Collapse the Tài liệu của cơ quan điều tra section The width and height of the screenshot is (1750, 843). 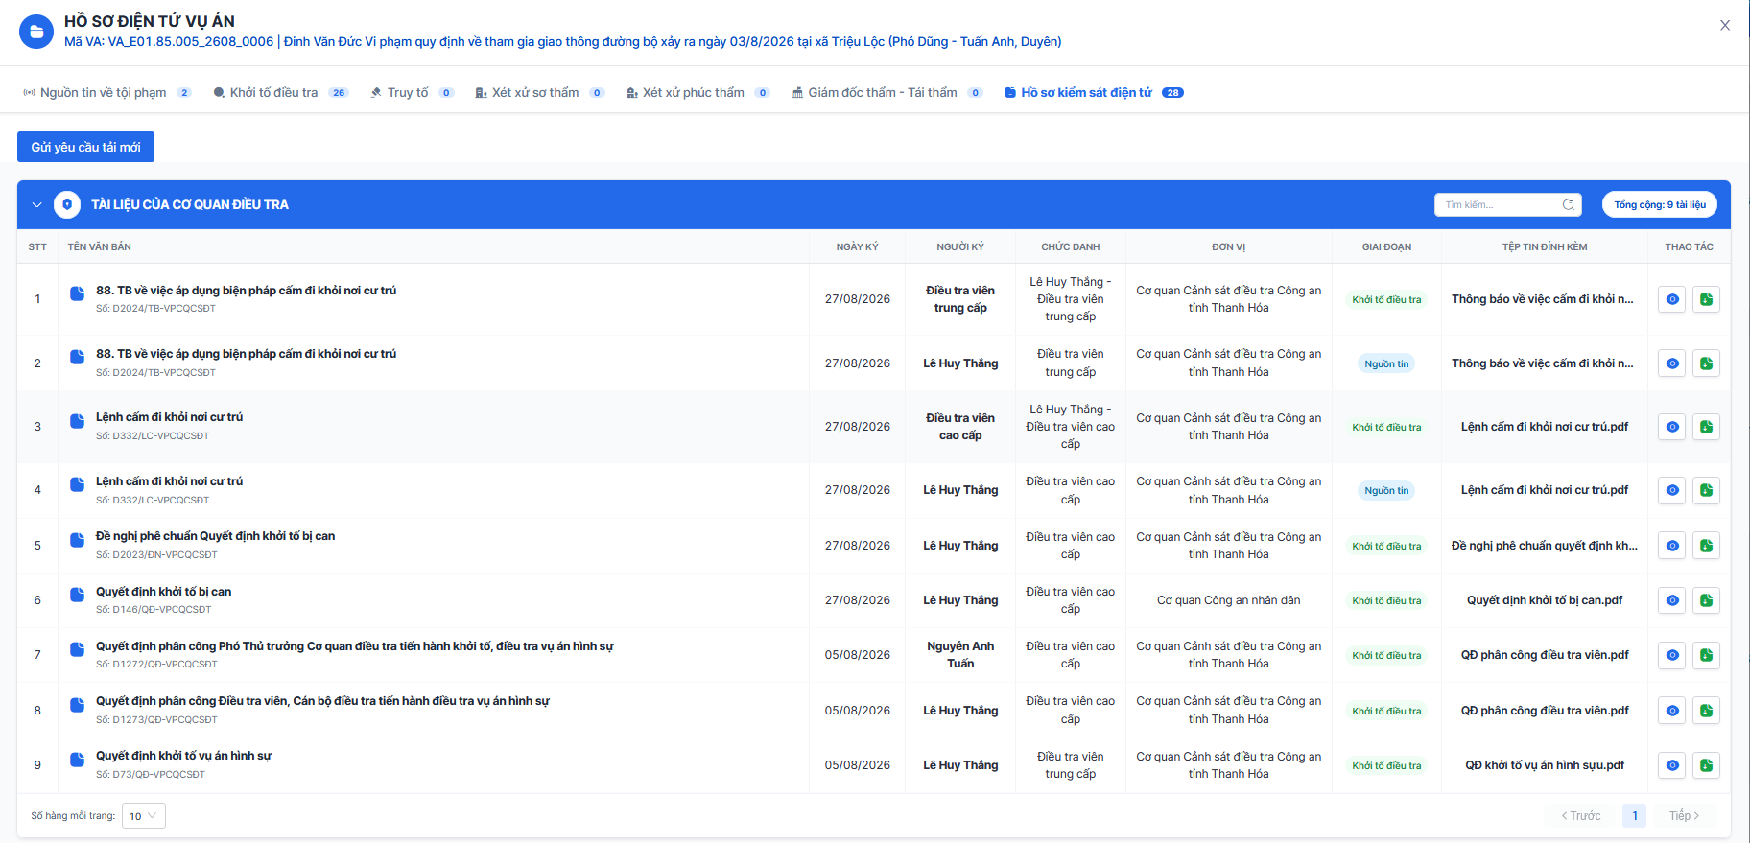pos(37,204)
